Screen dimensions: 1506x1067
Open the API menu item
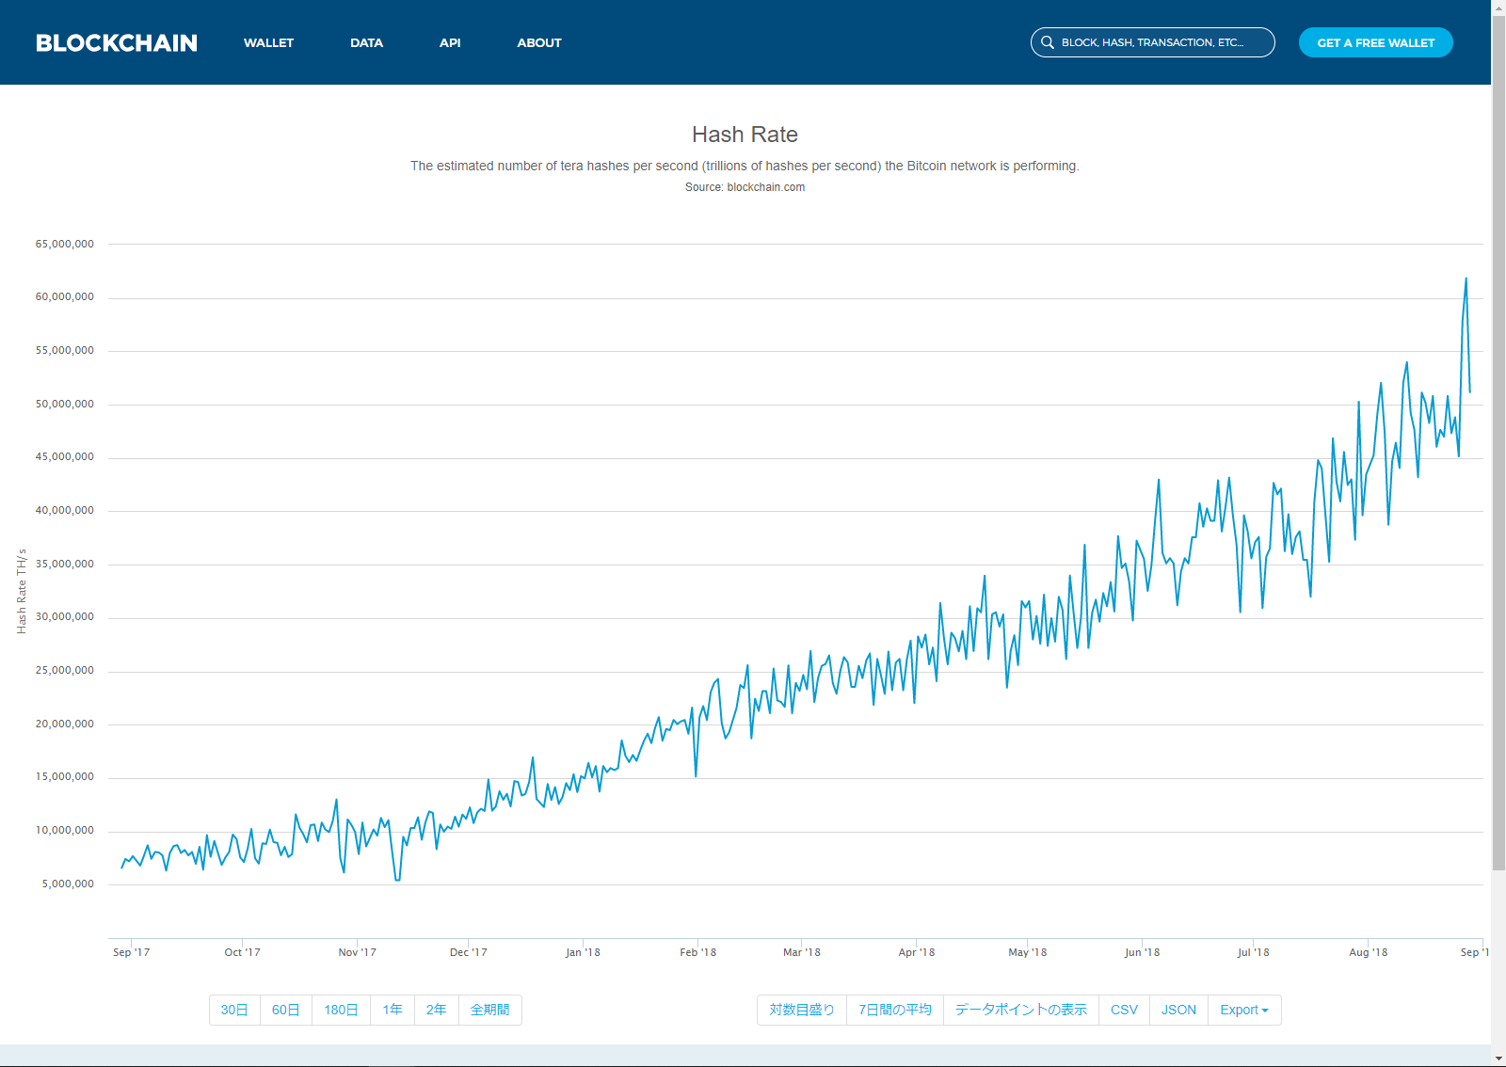450,43
